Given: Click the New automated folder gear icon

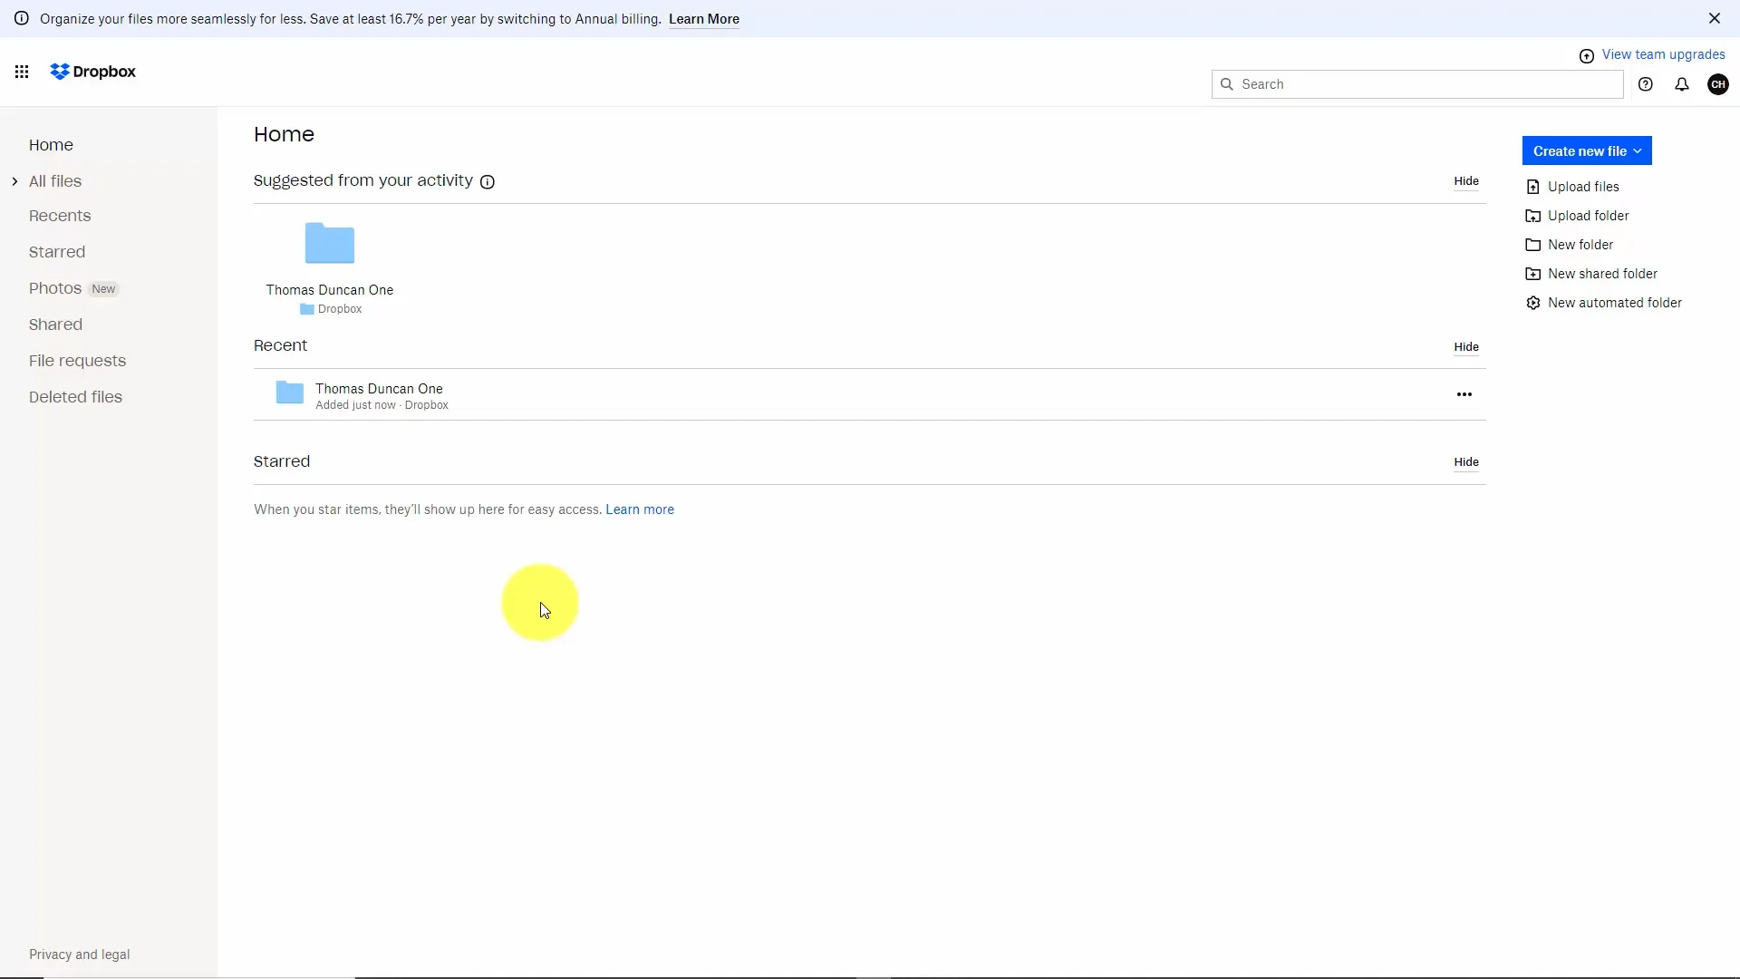Looking at the screenshot, I should [1533, 303].
